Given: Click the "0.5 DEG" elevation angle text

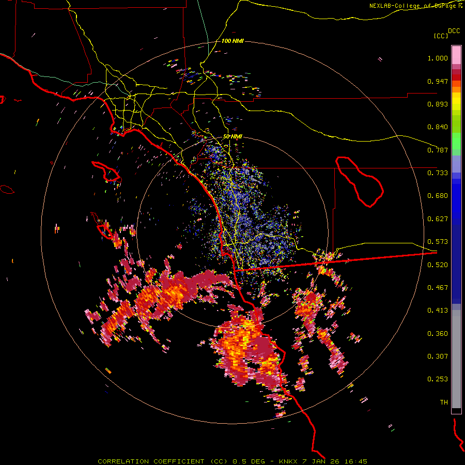Looking at the screenshot, I should click(248, 461).
